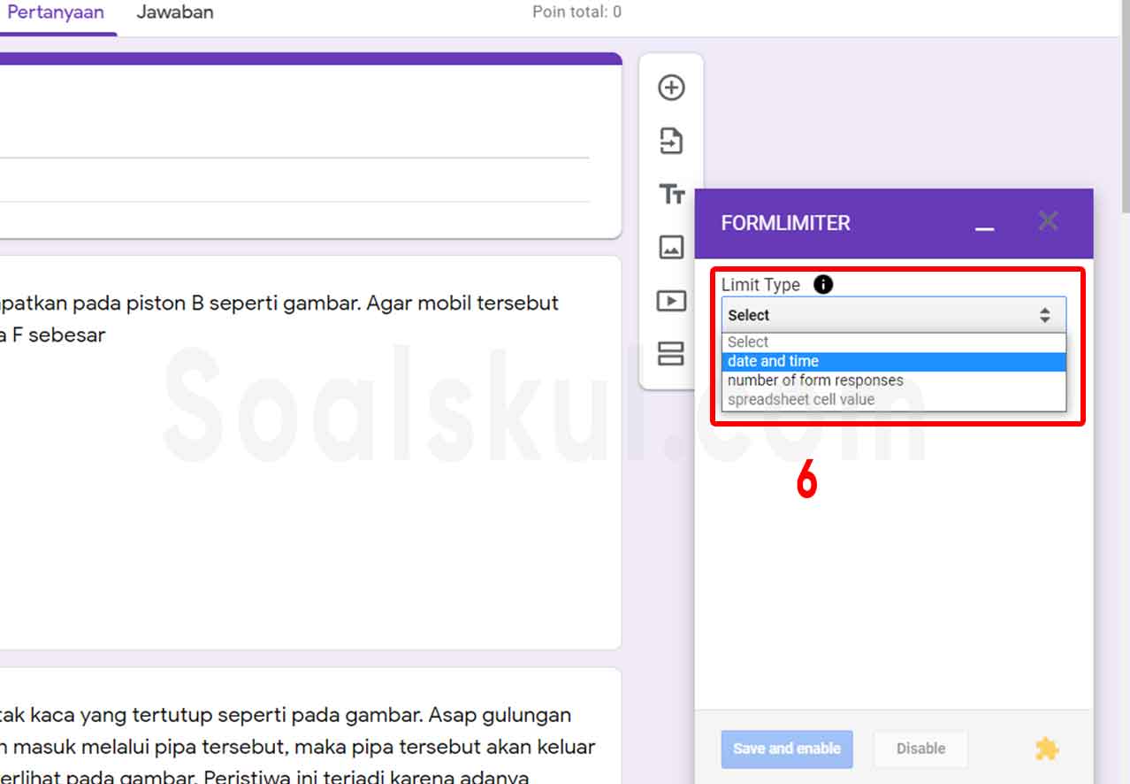Insert an image via the picture icon
Image resolution: width=1130 pixels, height=784 pixels.
(x=671, y=247)
